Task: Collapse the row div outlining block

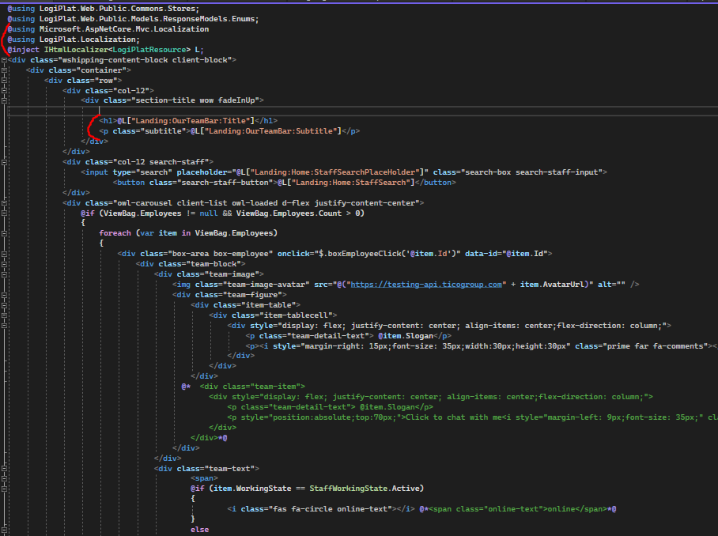Action: click(x=4, y=81)
